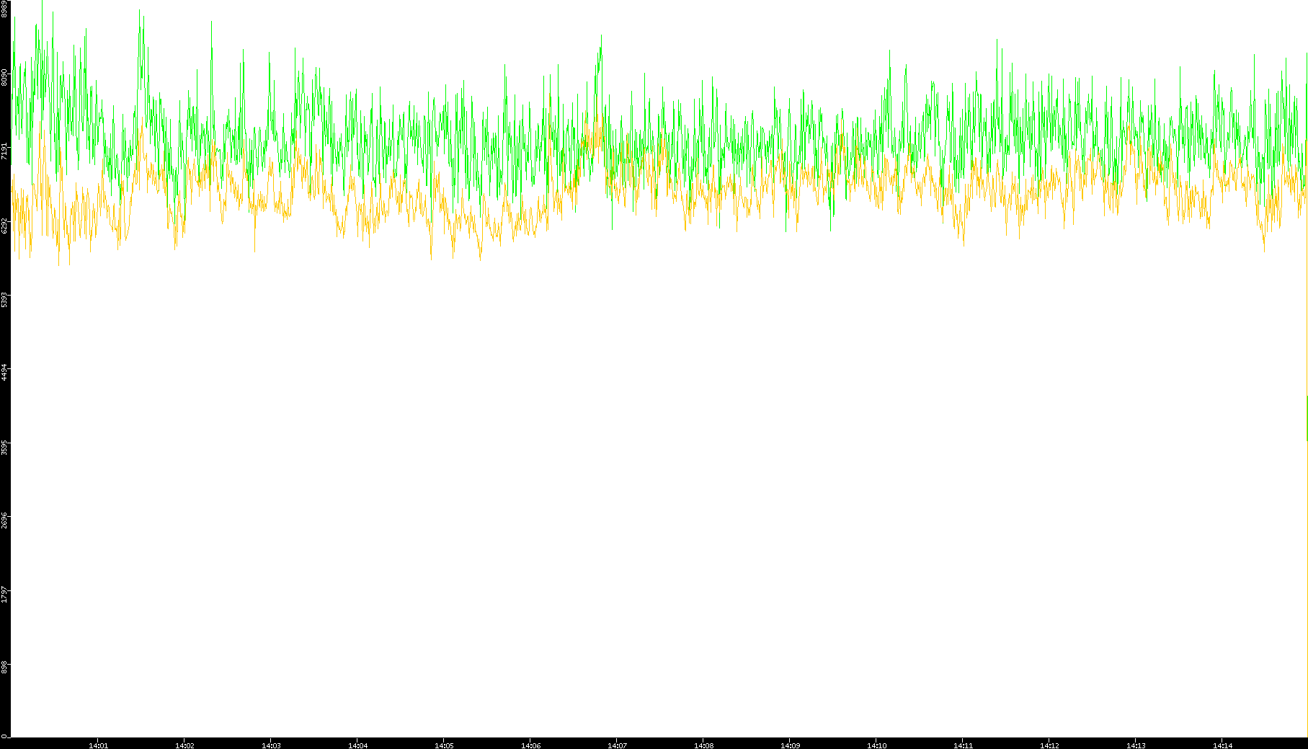Click the 14:06 time marker
This screenshot has height=749, width=1308.
click(530, 745)
